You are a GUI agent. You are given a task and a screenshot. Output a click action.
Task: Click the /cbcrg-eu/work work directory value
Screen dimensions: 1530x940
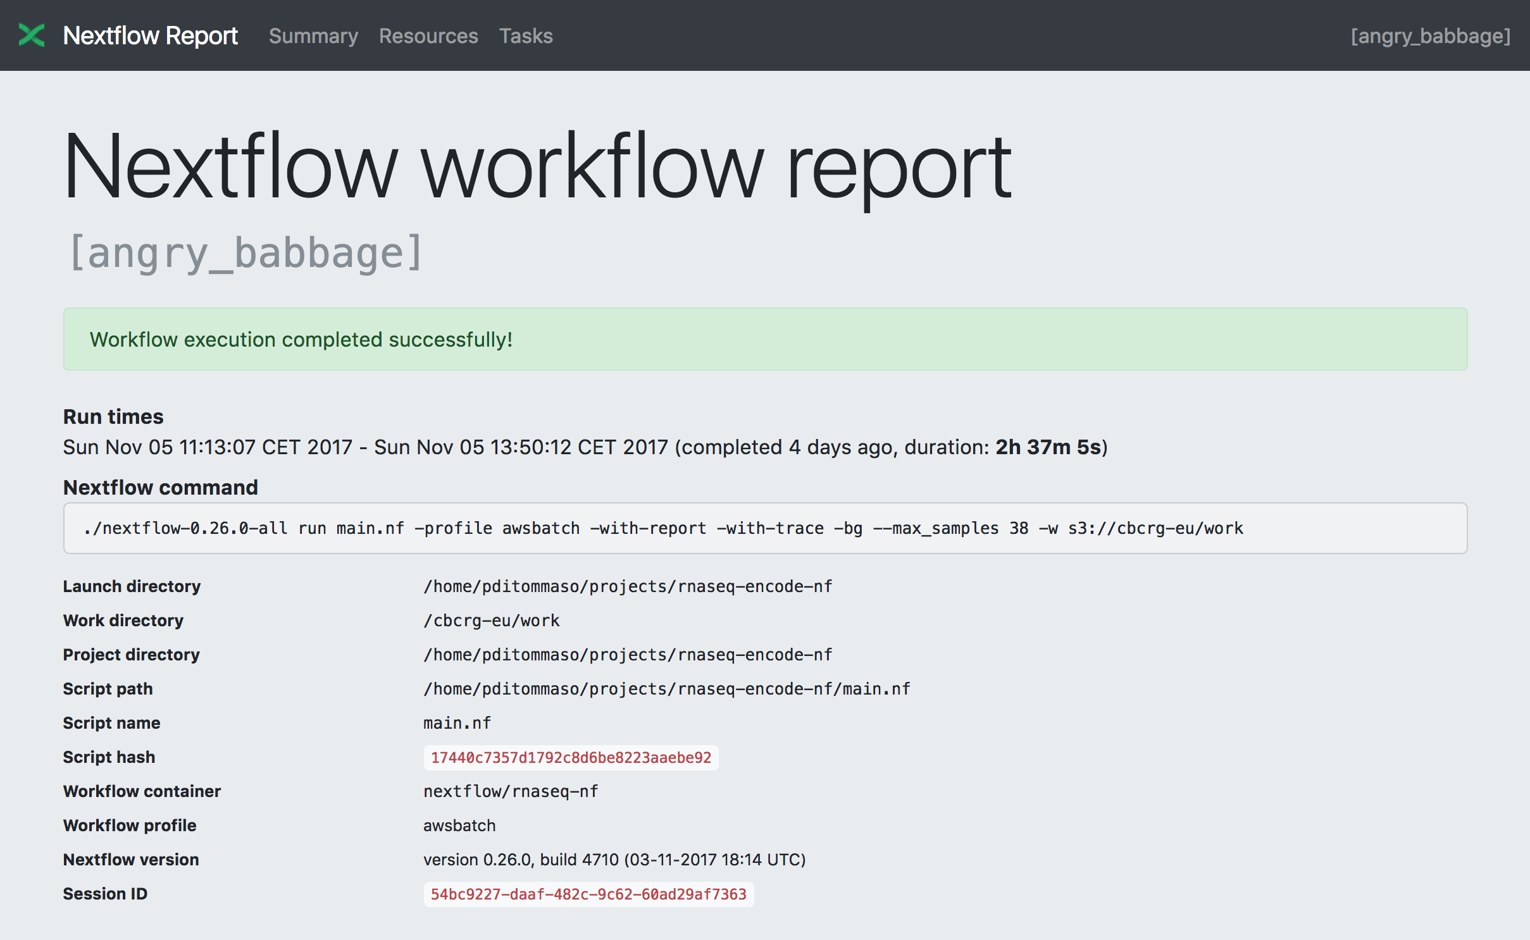tap(492, 621)
